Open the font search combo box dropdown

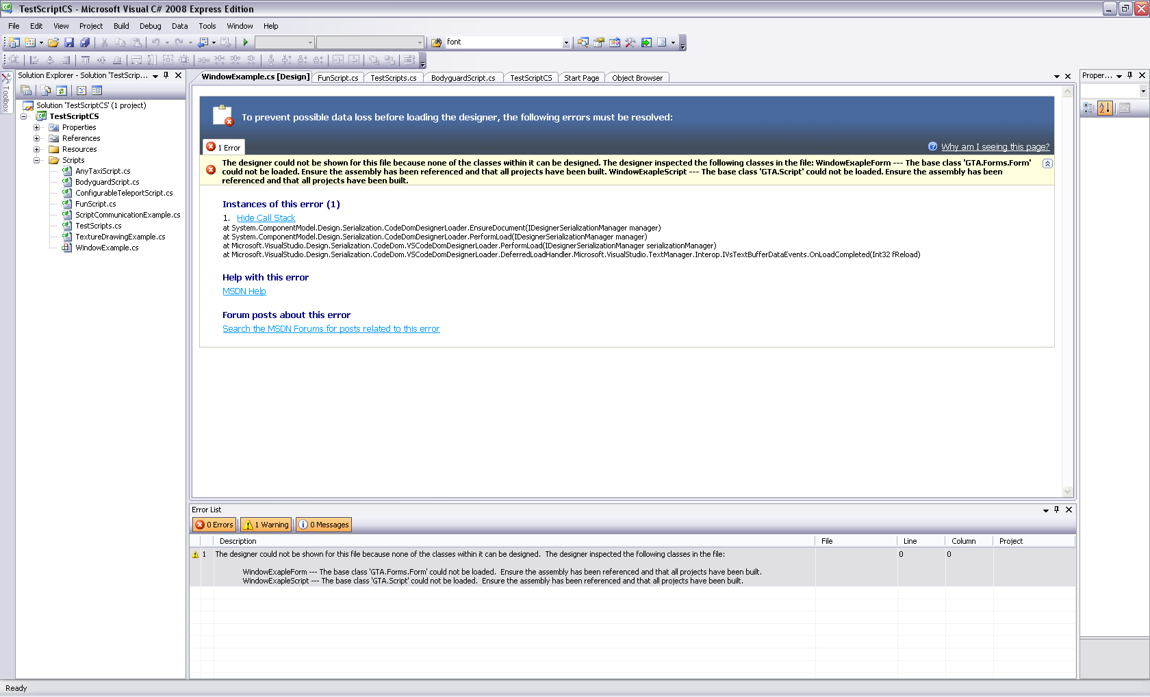point(566,42)
